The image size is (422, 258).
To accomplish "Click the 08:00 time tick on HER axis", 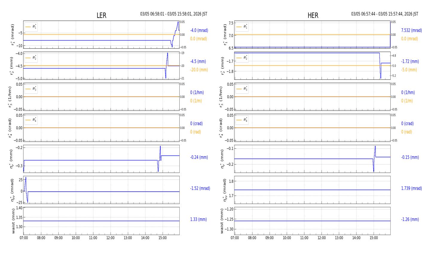I will [252, 238].
